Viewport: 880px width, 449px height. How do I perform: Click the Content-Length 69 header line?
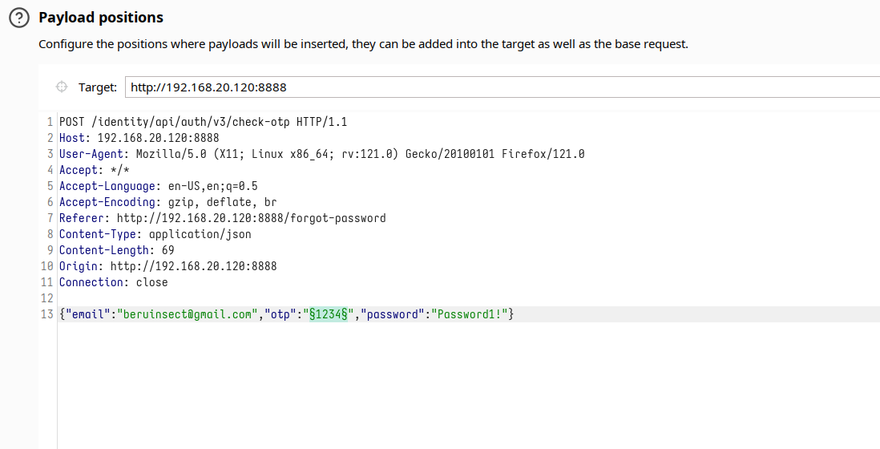116,250
